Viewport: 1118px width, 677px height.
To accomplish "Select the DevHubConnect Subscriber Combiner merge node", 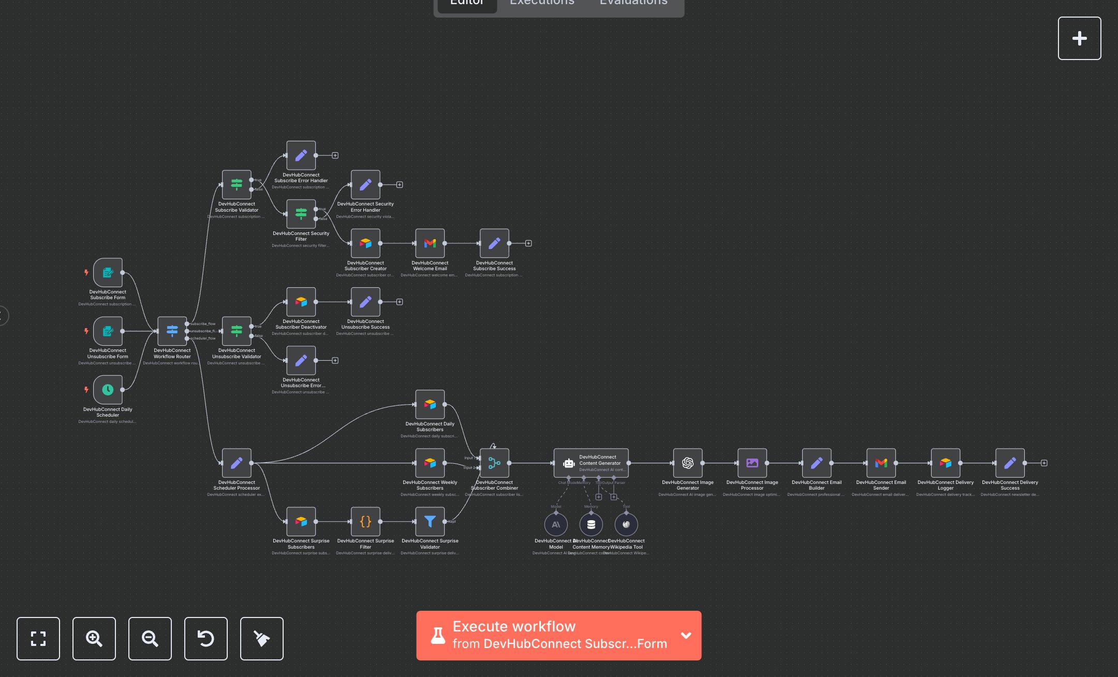I will click(x=494, y=463).
